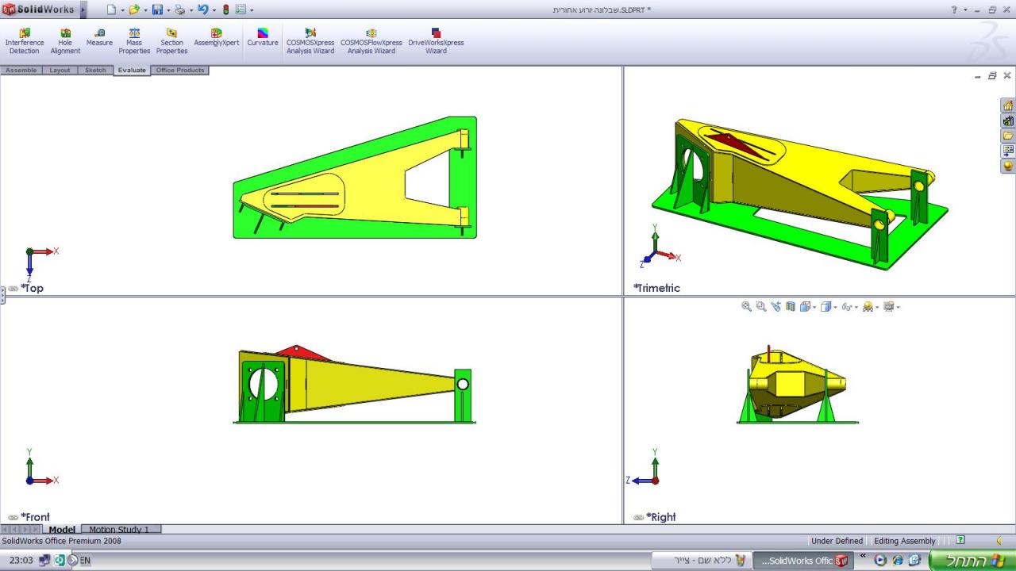Launch the Hole Alignment check
Screen dimensions: 1016x571
[x=65, y=41]
